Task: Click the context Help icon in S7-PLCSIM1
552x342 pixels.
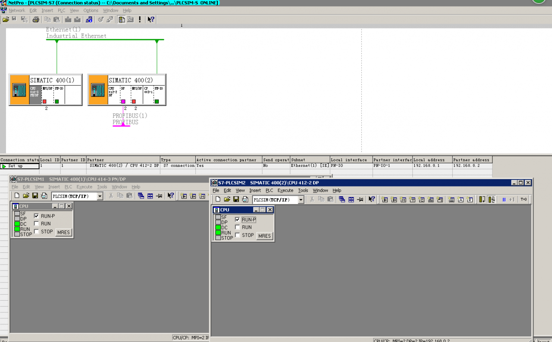Action: tap(171, 196)
